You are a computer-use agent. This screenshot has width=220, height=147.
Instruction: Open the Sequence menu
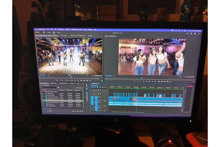(61, 29)
